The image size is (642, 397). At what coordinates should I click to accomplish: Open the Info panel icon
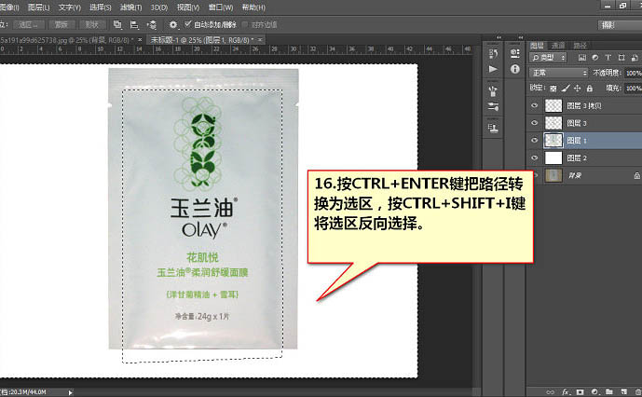[515, 69]
